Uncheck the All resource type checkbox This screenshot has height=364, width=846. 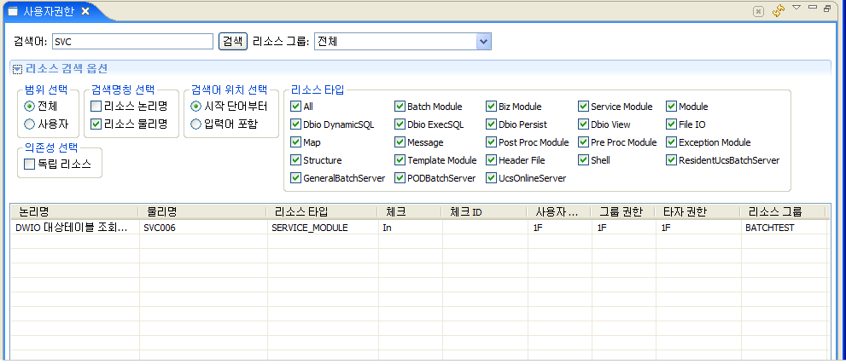coord(295,107)
